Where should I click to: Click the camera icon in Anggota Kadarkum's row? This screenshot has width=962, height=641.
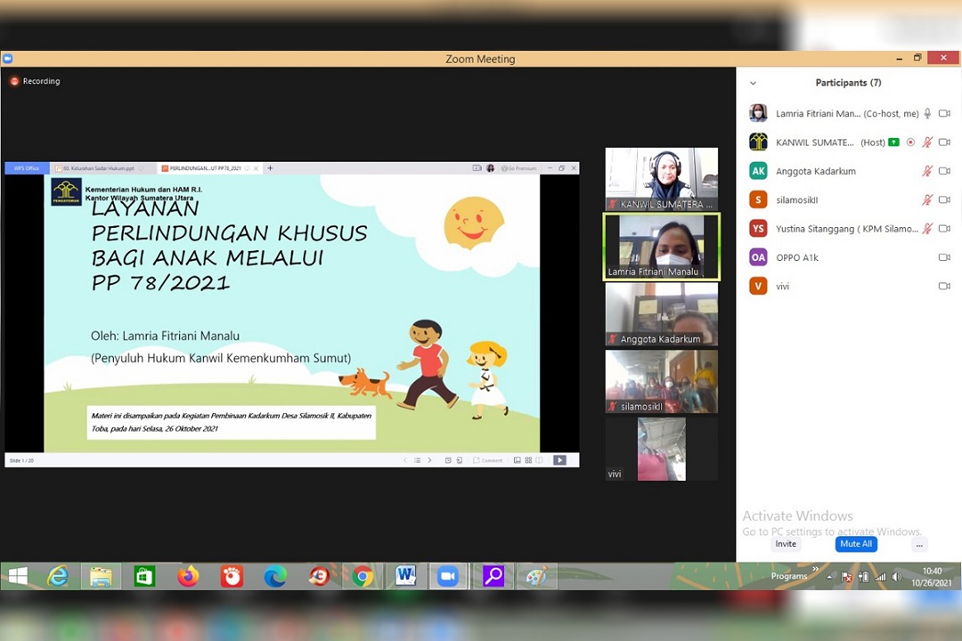pos(944,171)
